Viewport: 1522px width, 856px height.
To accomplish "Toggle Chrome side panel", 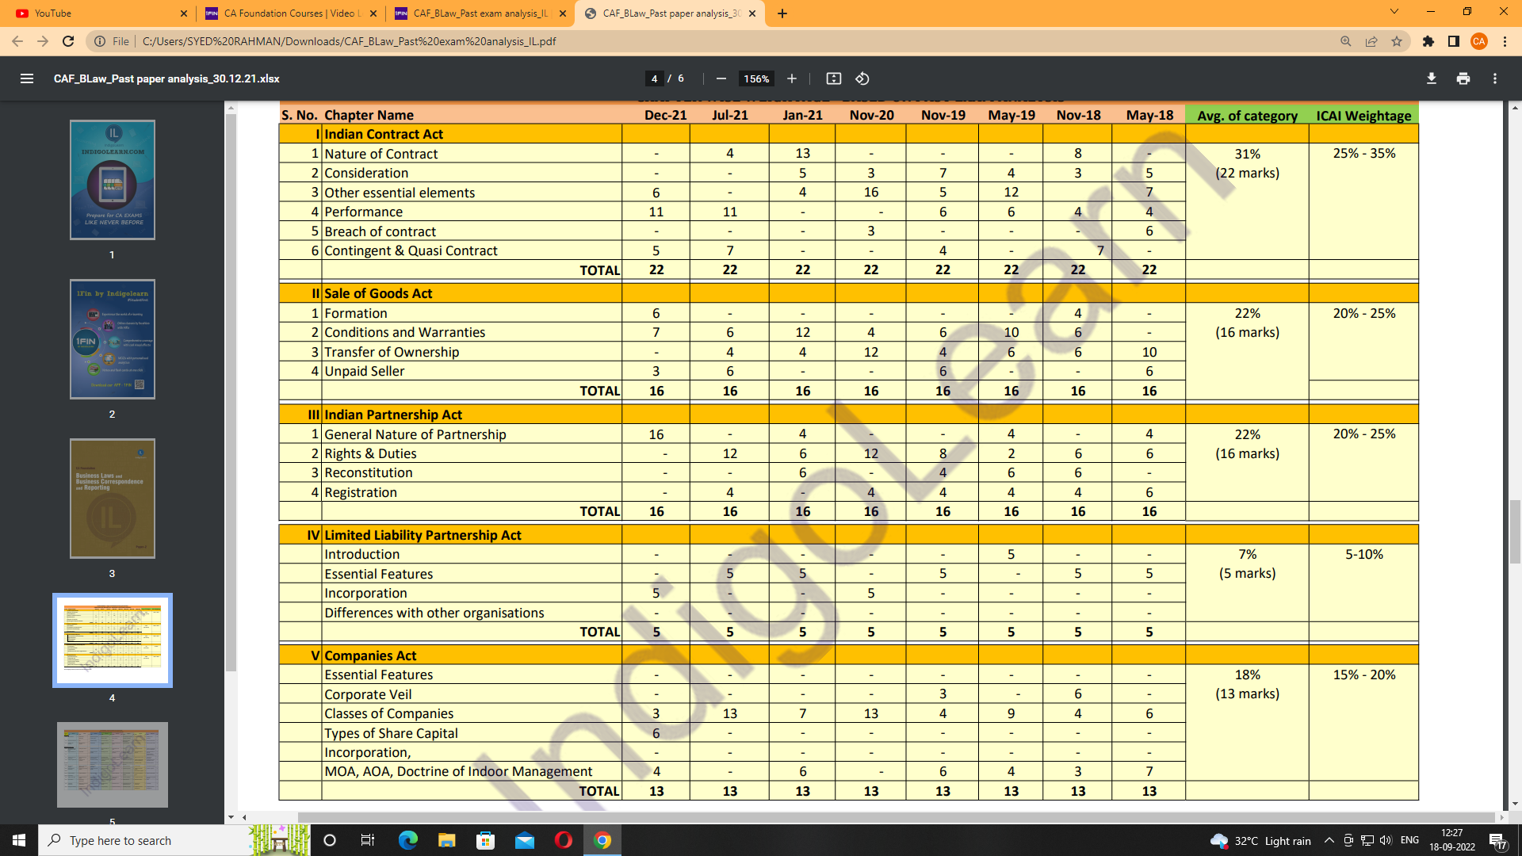I will pyautogui.click(x=1453, y=41).
